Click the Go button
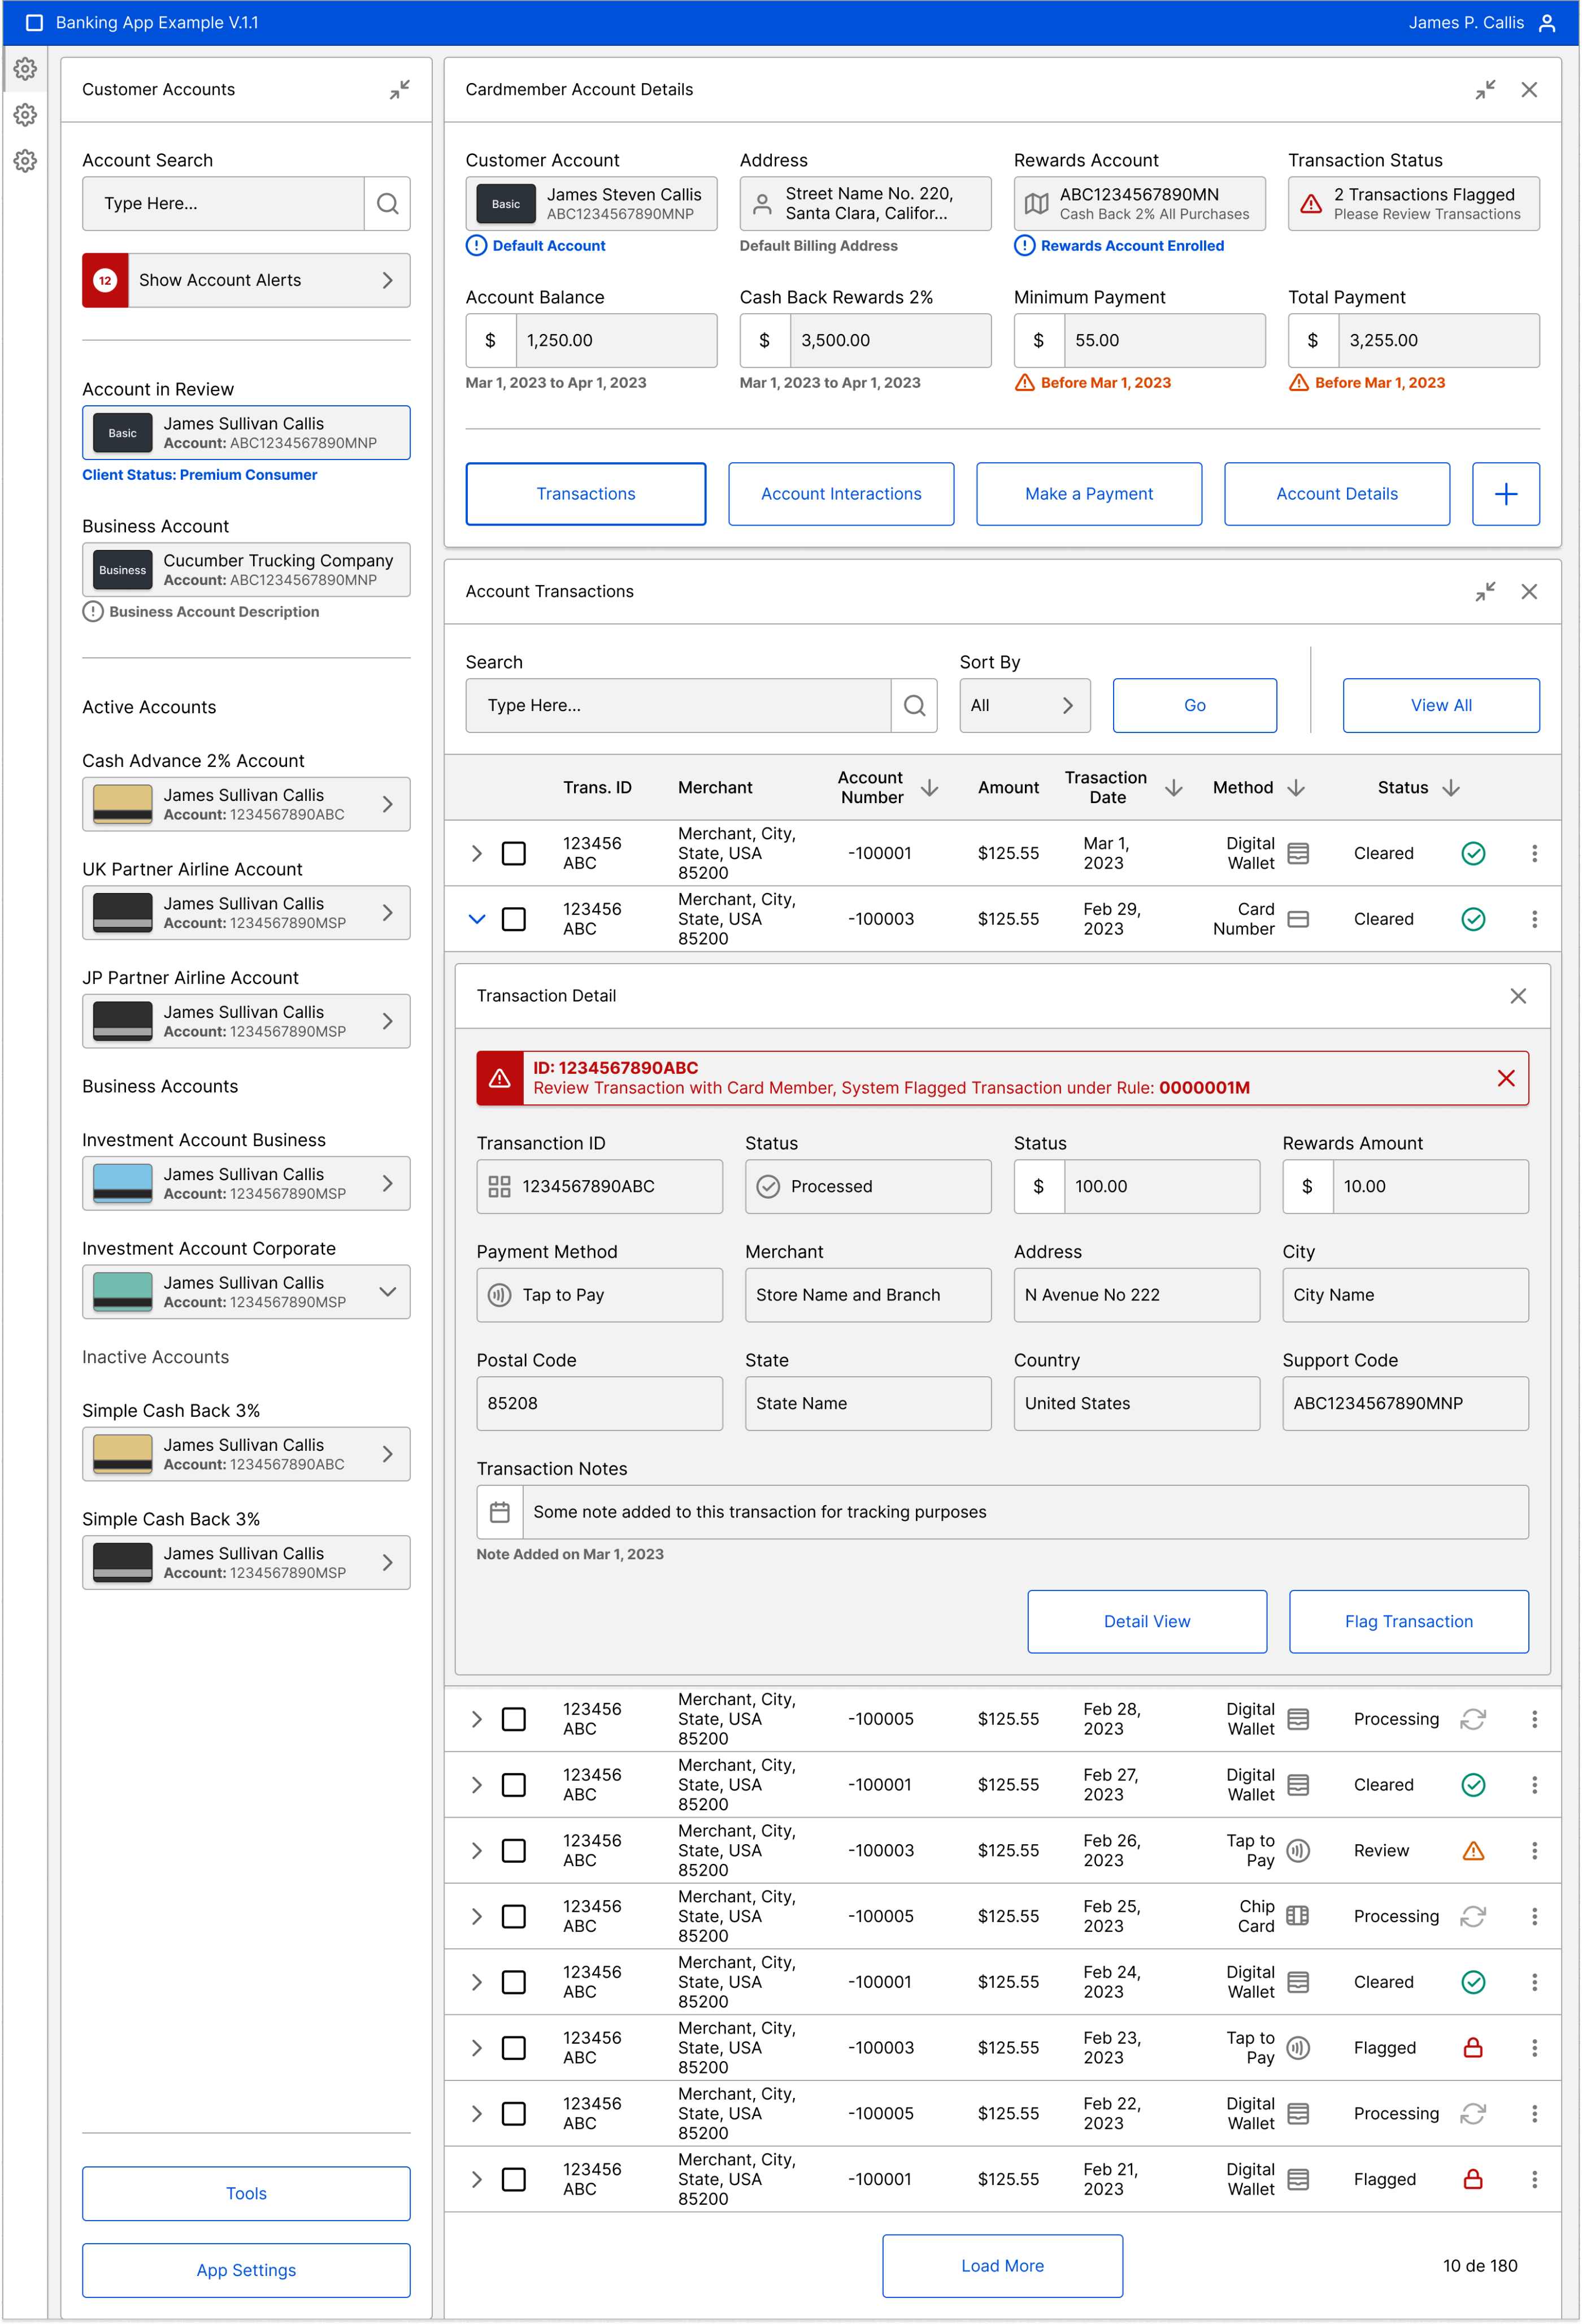The width and height of the screenshot is (1582, 2324). pyautogui.click(x=1194, y=706)
